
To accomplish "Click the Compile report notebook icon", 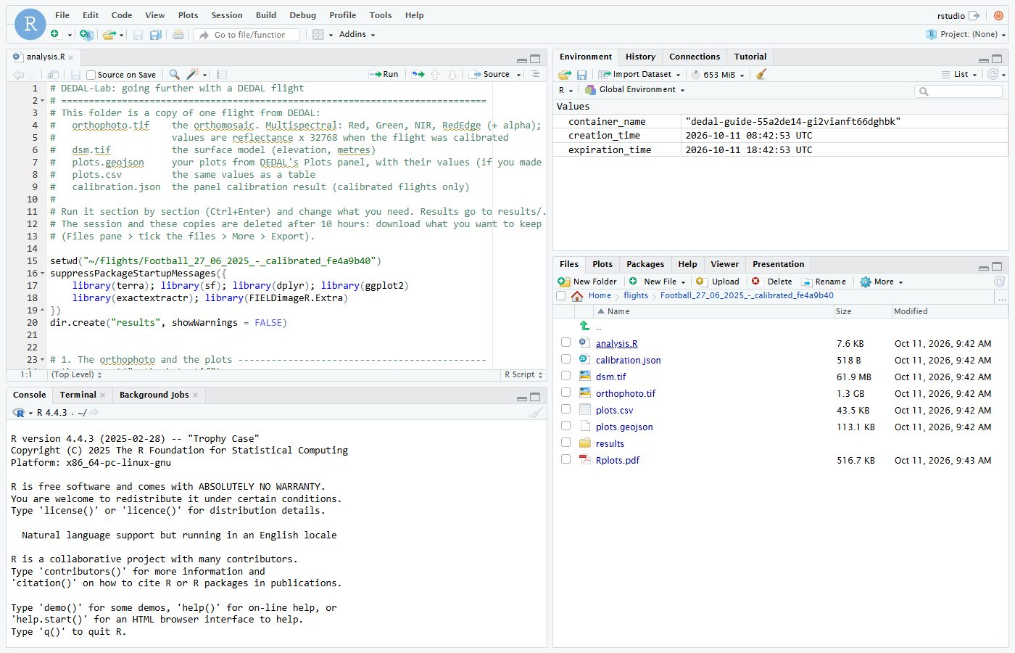I will coord(222,74).
